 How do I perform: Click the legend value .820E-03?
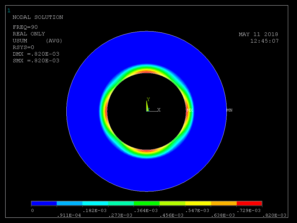(x=274, y=215)
